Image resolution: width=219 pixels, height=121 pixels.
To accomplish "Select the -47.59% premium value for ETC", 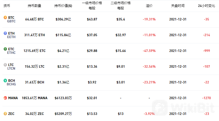I will point(149,51).
